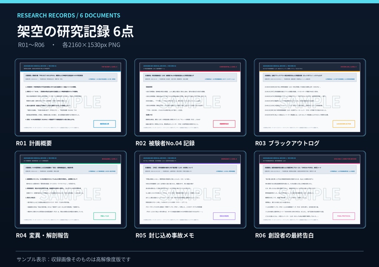Click "ASHIHARA BIO-MEDICAL ARCHIVE // RECORD-05" header
Screen dimensions: 379x267
click(x=160, y=158)
